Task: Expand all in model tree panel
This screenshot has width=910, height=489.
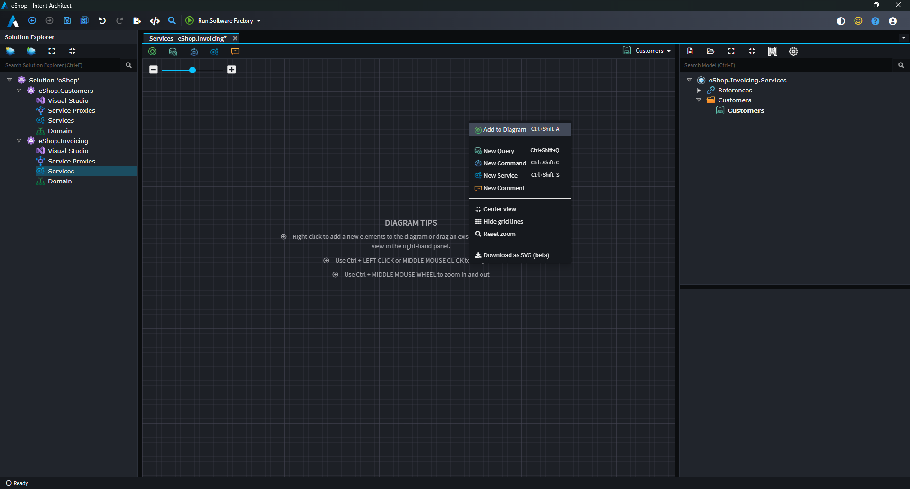Action: 731,51
